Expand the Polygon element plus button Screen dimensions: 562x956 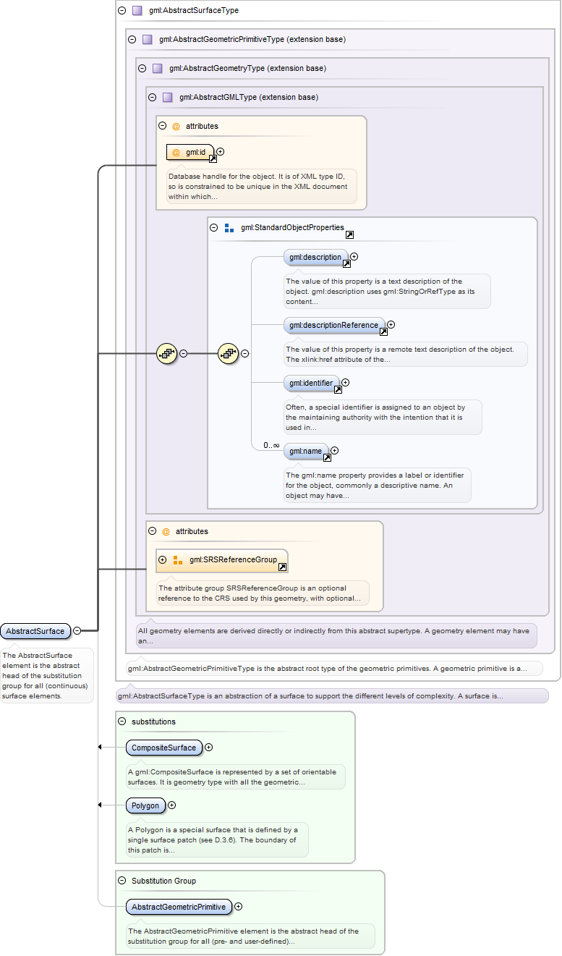172,805
